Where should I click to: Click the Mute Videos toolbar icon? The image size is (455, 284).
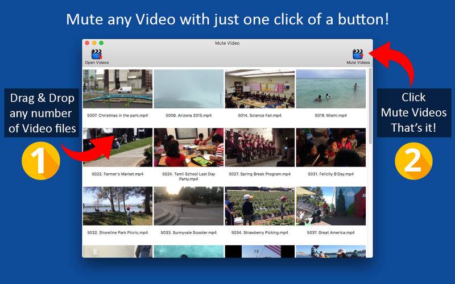pos(358,54)
